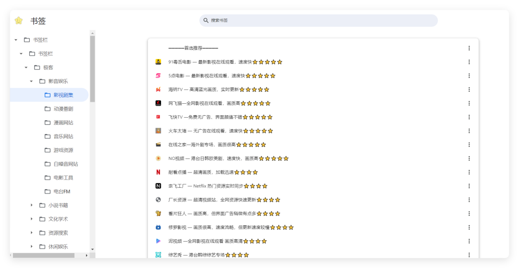519x268 pixels.
Task: Collapse the 影音娱乐 folder
Action: click(31, 81)
